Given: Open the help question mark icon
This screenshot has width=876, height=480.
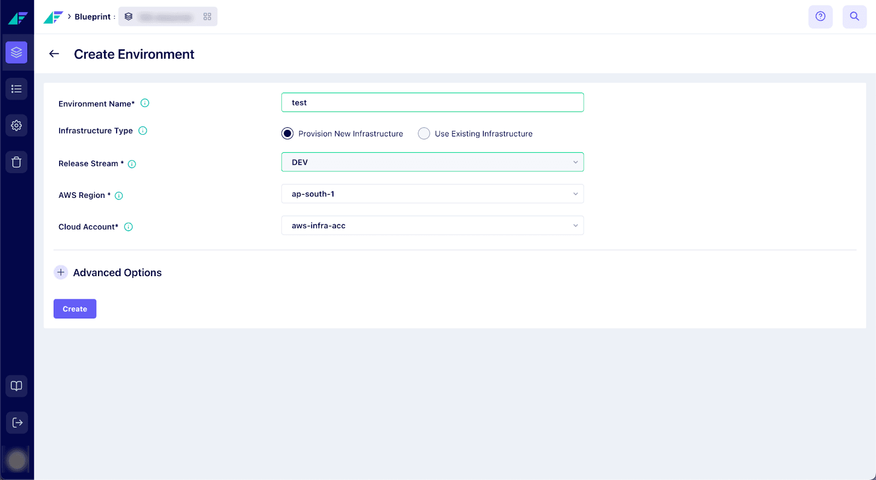Looking at the screenshot, I should click(x=820, y=16).
